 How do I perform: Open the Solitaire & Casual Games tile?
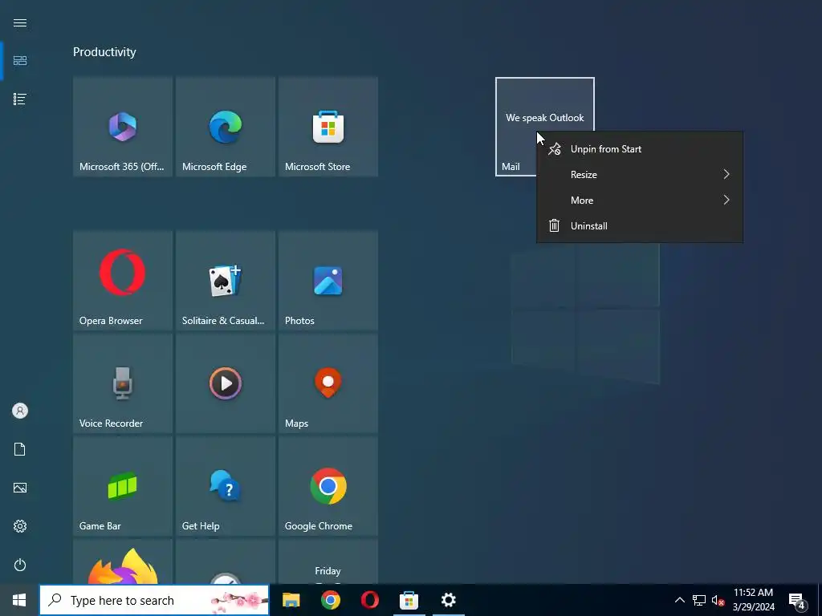pos(226,281)
